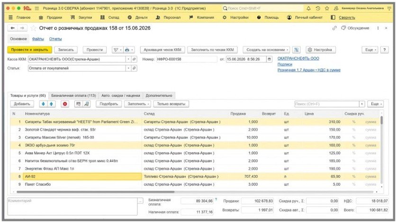
Task: Switch to the Дополнительно tab
Action: [x=159, y=95]
